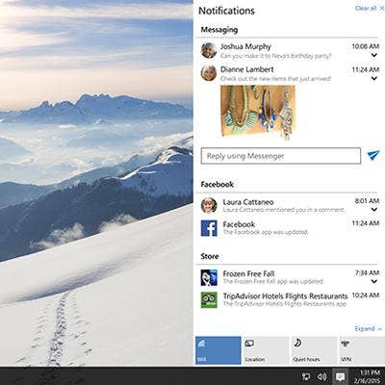Viewport: 385px width, 385px height.
Task: Toggle the Wi-Fi quick action tile
Action: pos(218,350)
